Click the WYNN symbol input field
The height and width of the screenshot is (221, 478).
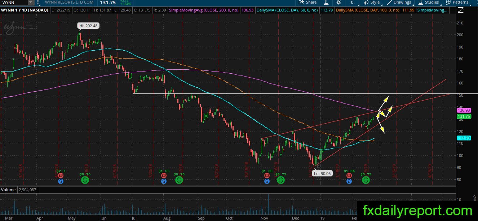coord(13,2)
